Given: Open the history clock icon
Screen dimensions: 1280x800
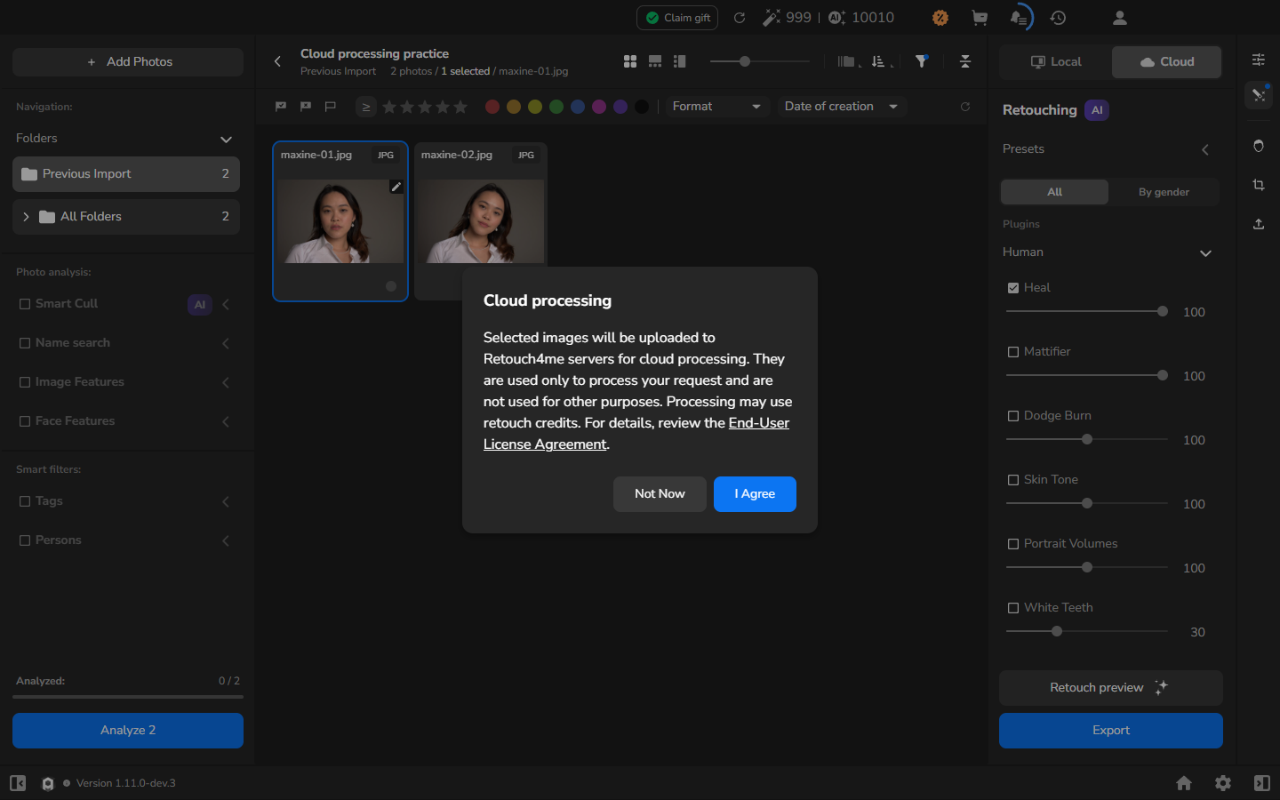Looking at the screenshot, I should coord(1058,18).
